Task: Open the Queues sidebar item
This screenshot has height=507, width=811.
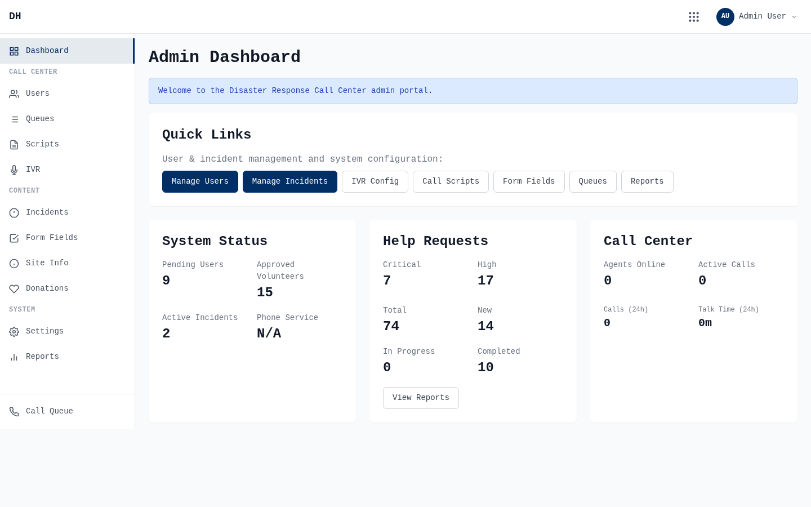Action: click(39, 119)
